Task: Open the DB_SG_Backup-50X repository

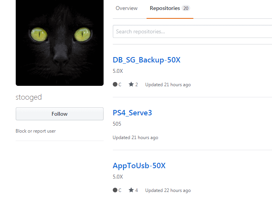Action: pyautogui.click(x=147, y=60)
